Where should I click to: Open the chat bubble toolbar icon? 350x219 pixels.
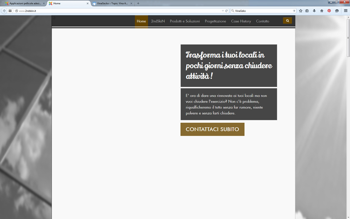[x=337, y=11]
